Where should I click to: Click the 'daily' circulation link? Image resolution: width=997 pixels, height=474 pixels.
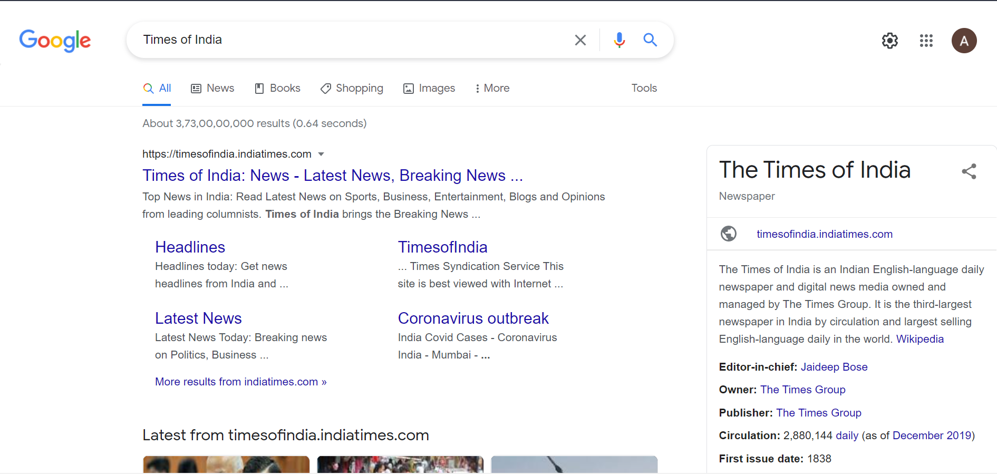coord(847,436)
